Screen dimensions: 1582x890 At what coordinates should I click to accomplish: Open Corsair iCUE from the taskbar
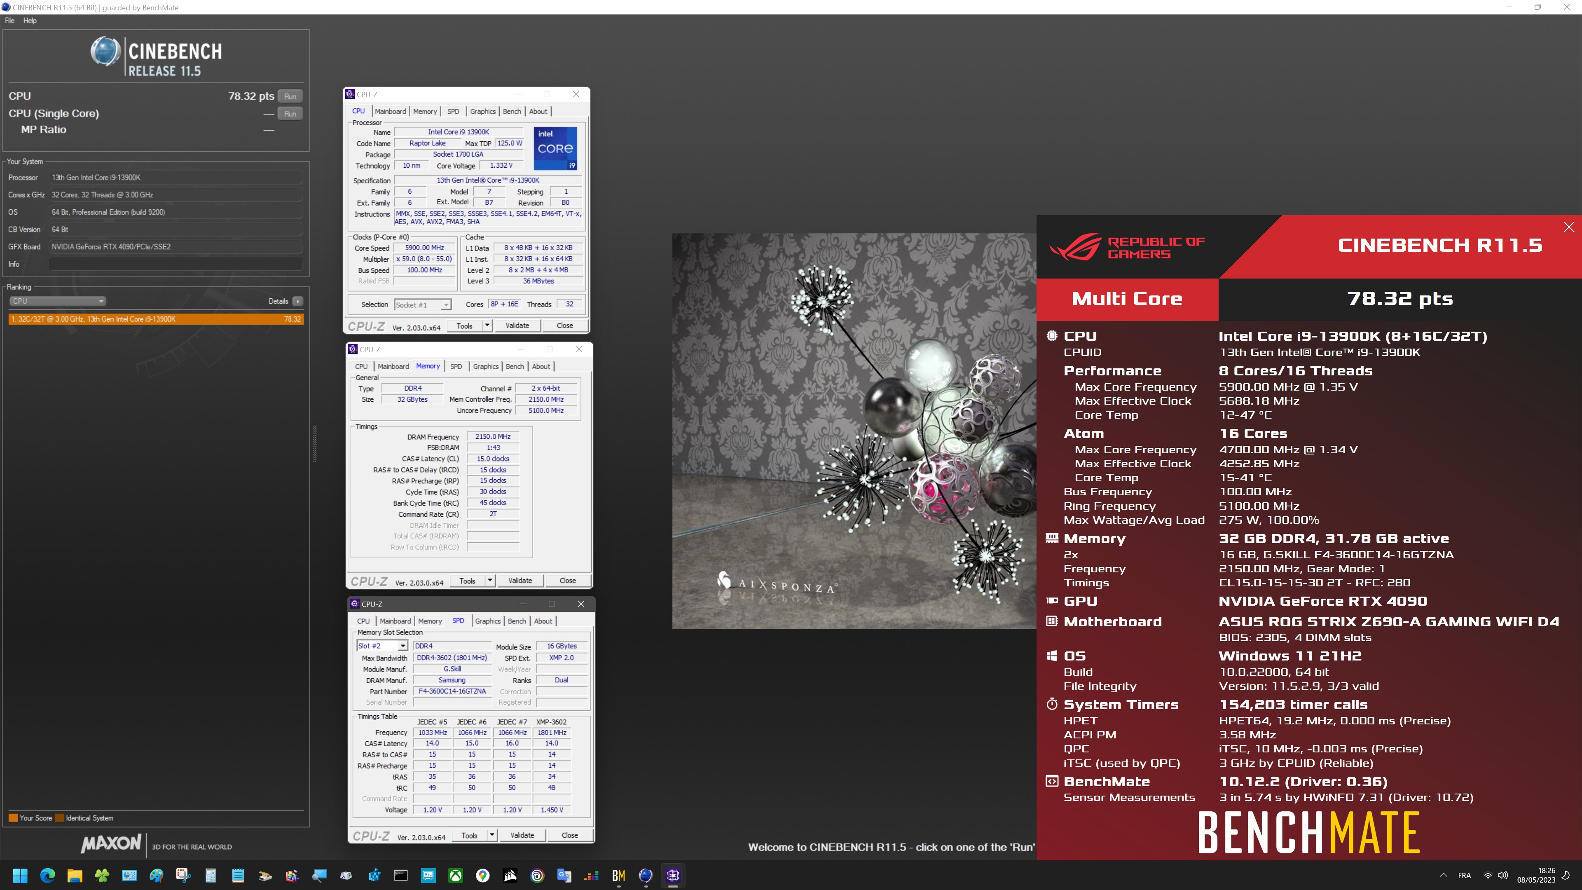click(x=510, y=875)
